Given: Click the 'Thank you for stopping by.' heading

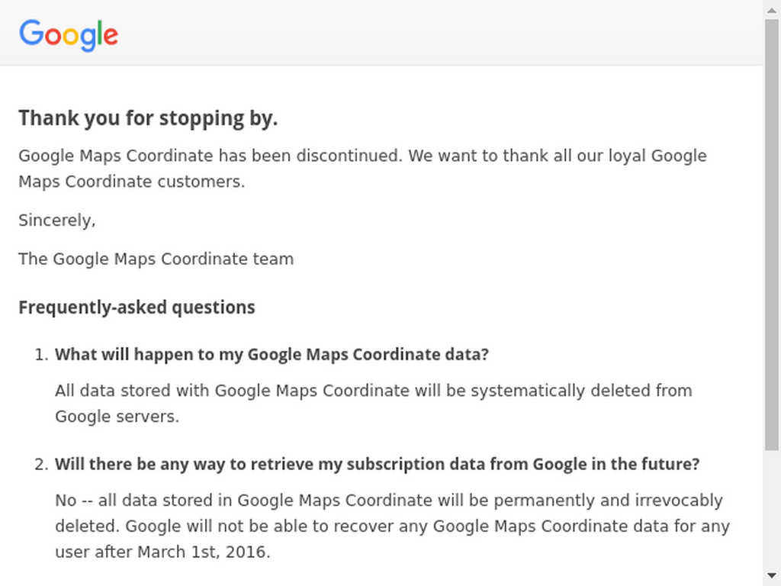Looking at the screenshot, I should click(148, 118).
